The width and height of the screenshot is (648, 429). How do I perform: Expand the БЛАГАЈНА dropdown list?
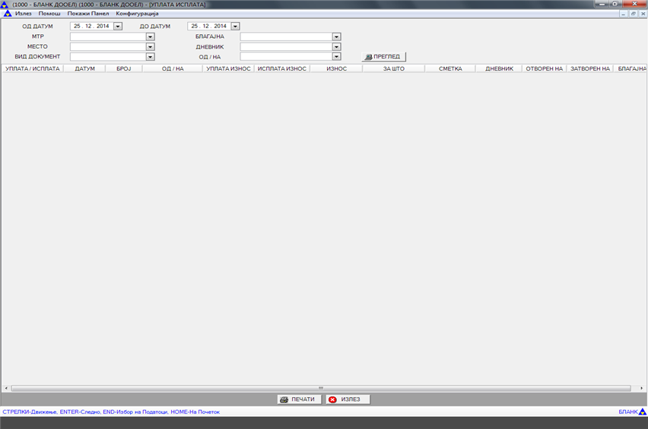336,37
